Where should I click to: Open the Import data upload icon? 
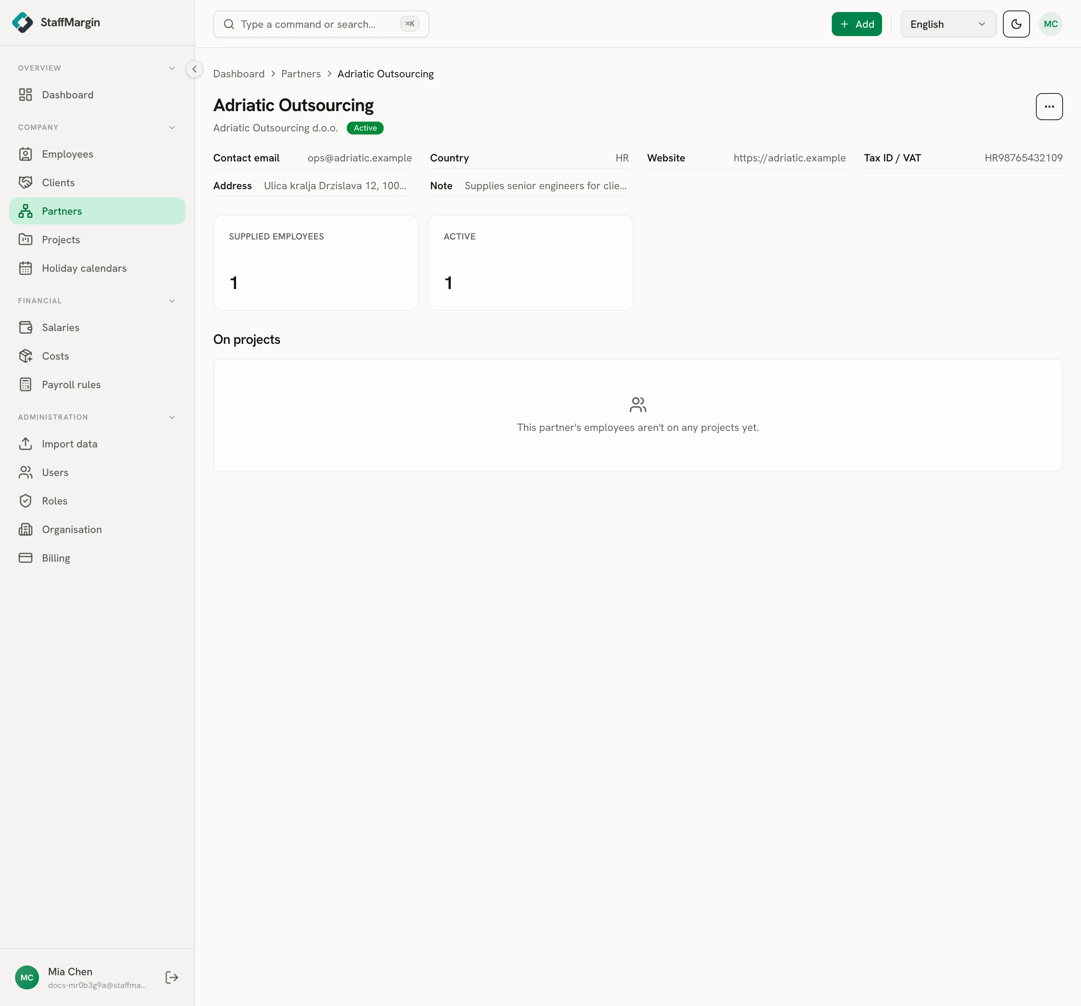click(26, 444)
